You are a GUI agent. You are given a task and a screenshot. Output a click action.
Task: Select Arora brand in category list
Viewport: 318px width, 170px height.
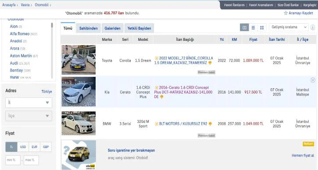(x=14, y=48)
